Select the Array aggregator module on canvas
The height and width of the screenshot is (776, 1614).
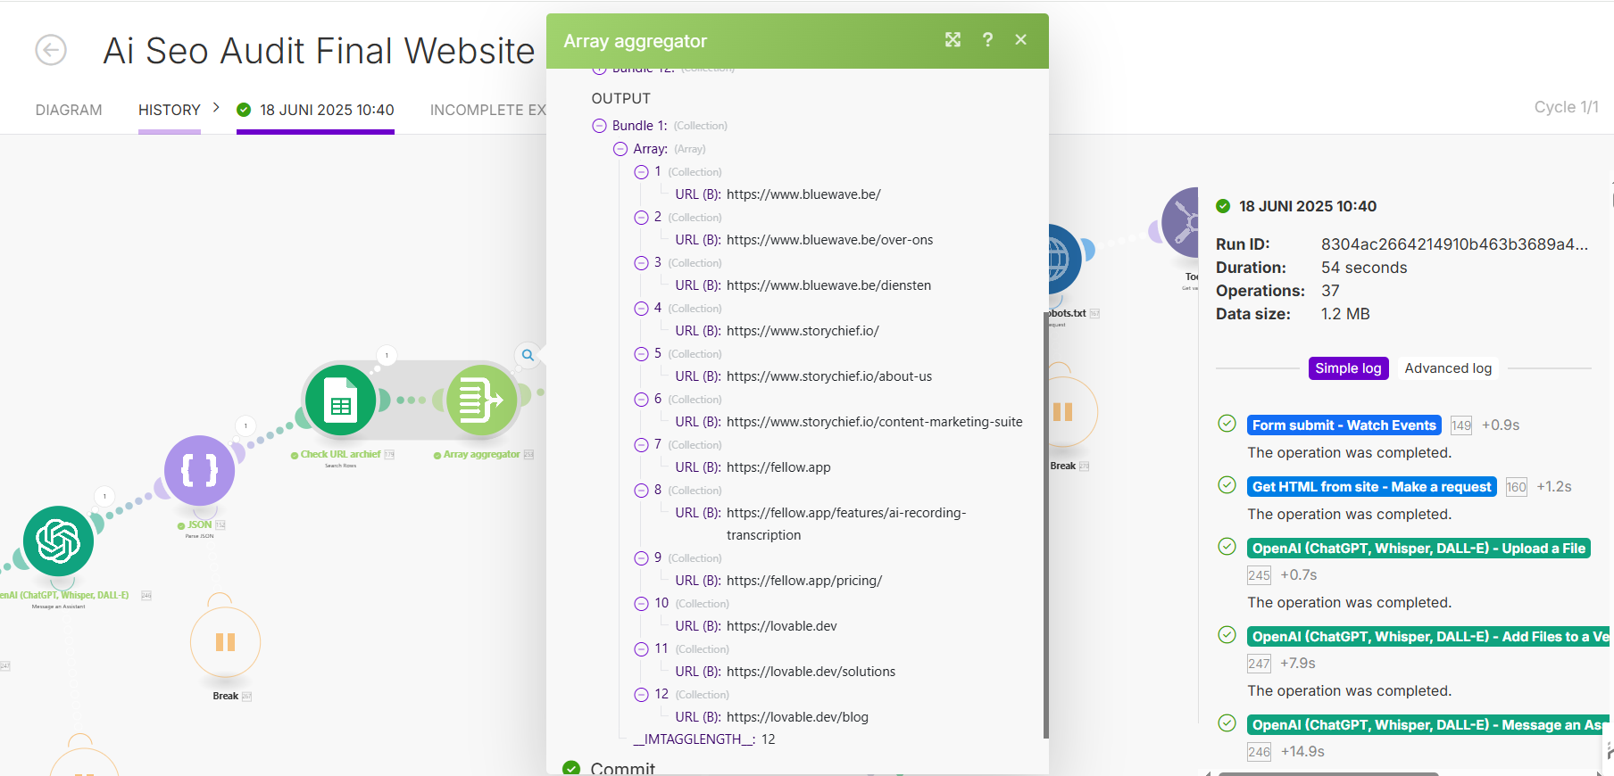click(482, 400)
